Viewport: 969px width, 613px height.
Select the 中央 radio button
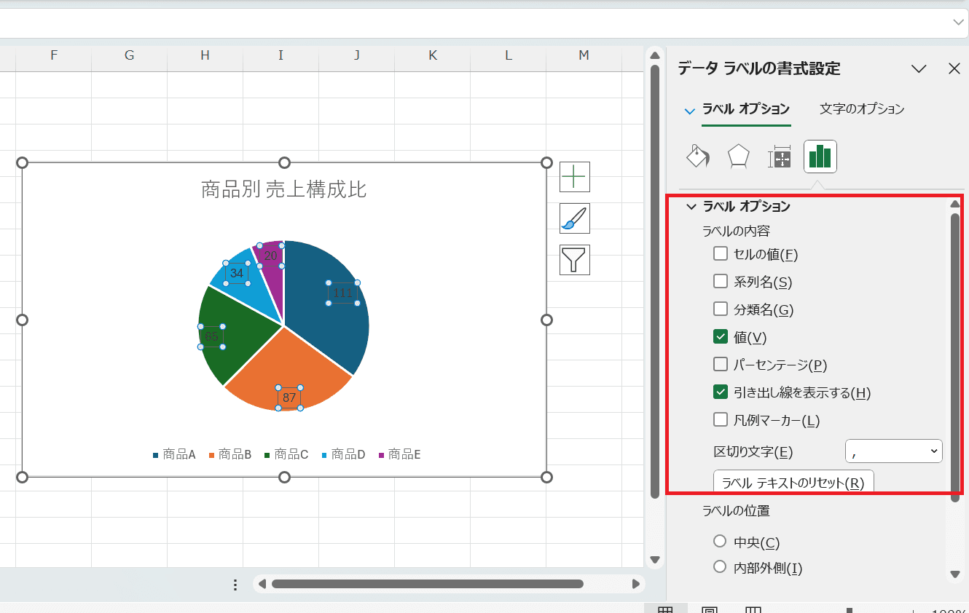pyautogui.click(x=720, y=542)
